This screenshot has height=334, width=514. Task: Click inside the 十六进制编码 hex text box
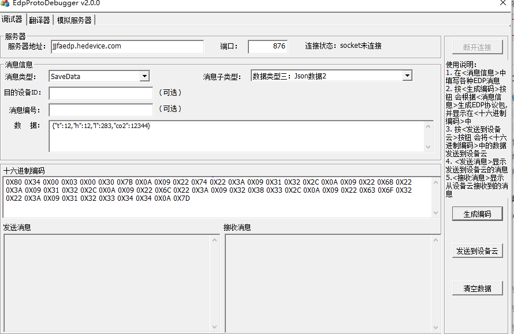click(x=217, y=197)
